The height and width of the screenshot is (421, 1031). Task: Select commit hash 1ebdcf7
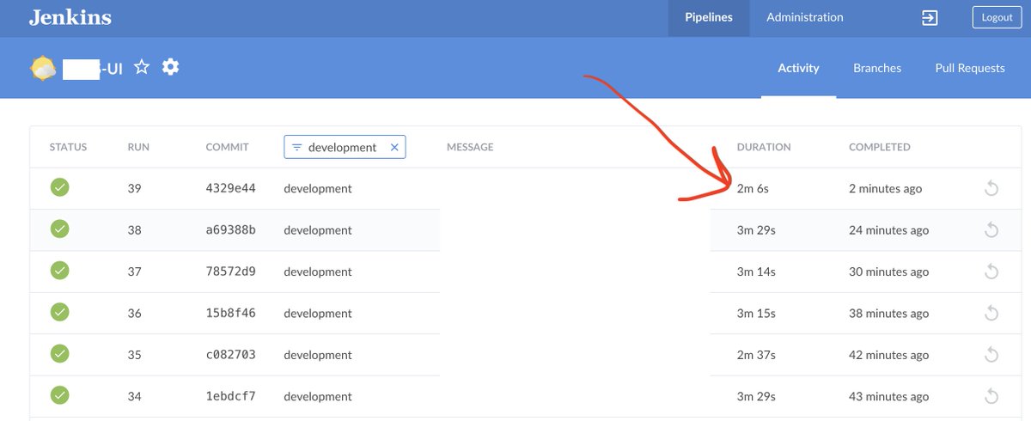point(230,396)
